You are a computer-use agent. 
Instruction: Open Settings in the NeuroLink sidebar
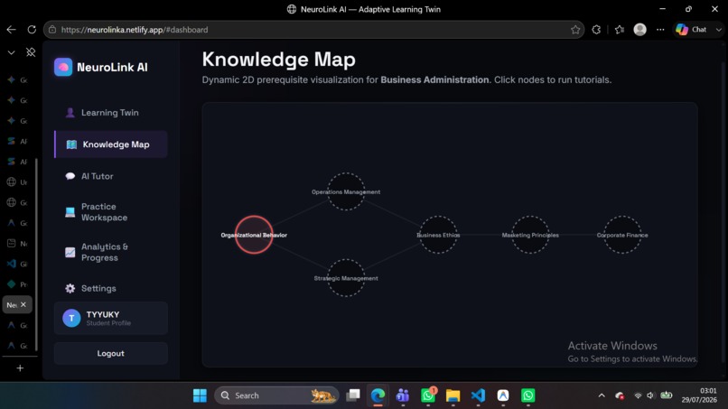[110, 288]
